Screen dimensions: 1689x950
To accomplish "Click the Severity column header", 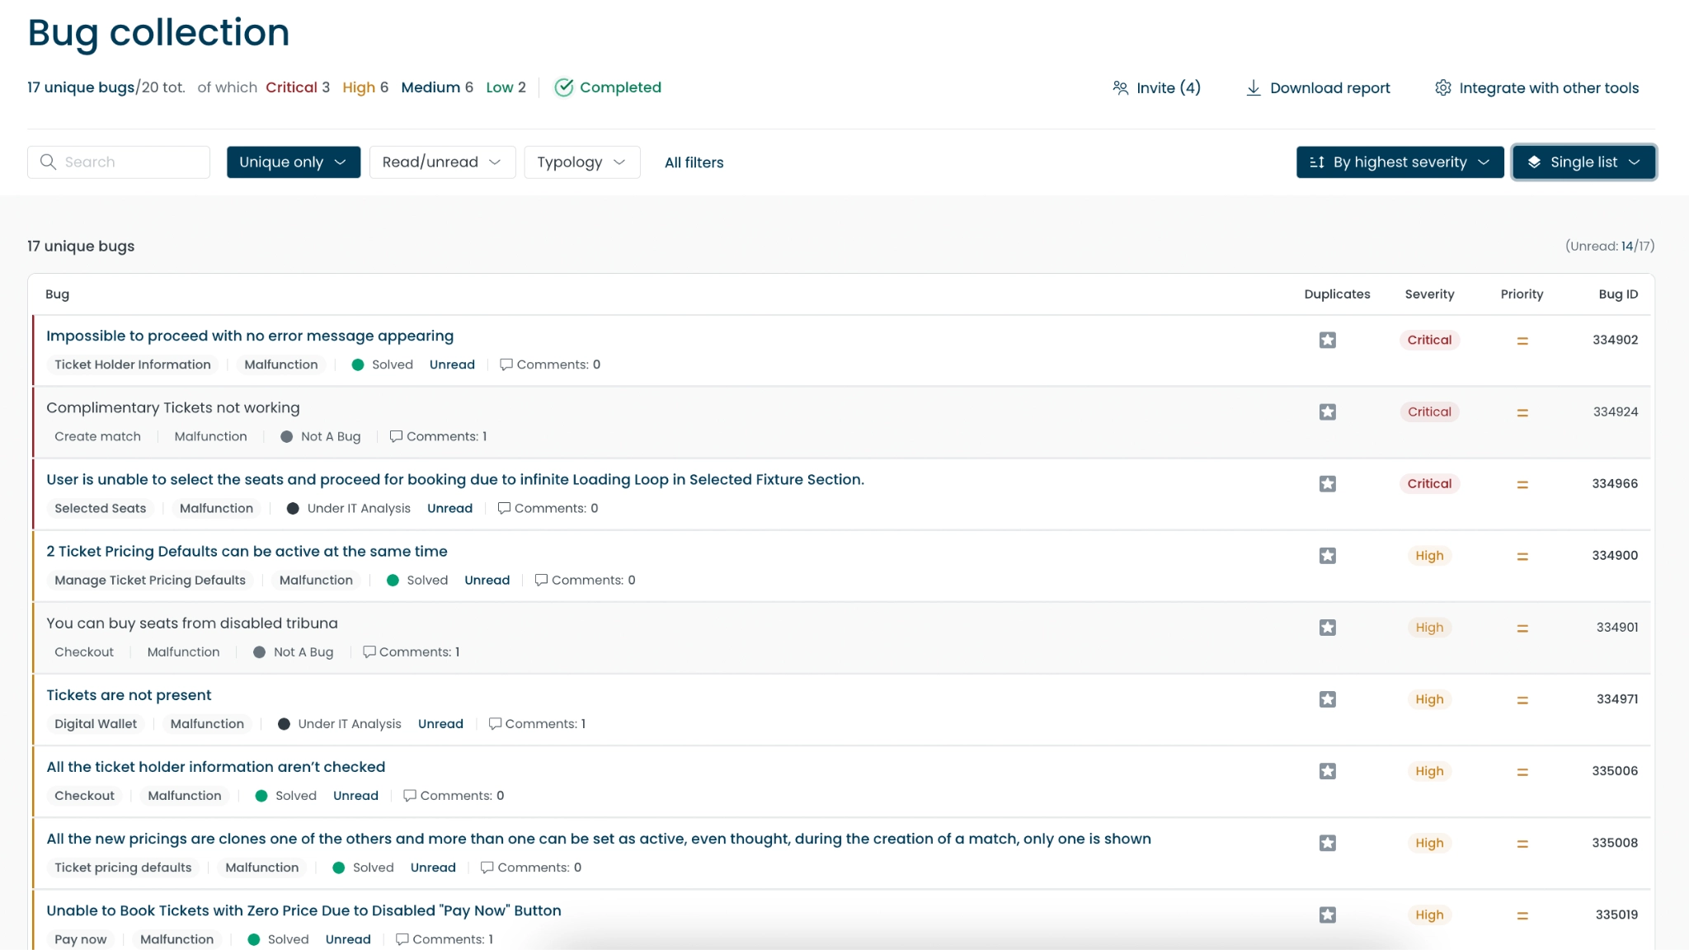I will (x=1429, y=294).
